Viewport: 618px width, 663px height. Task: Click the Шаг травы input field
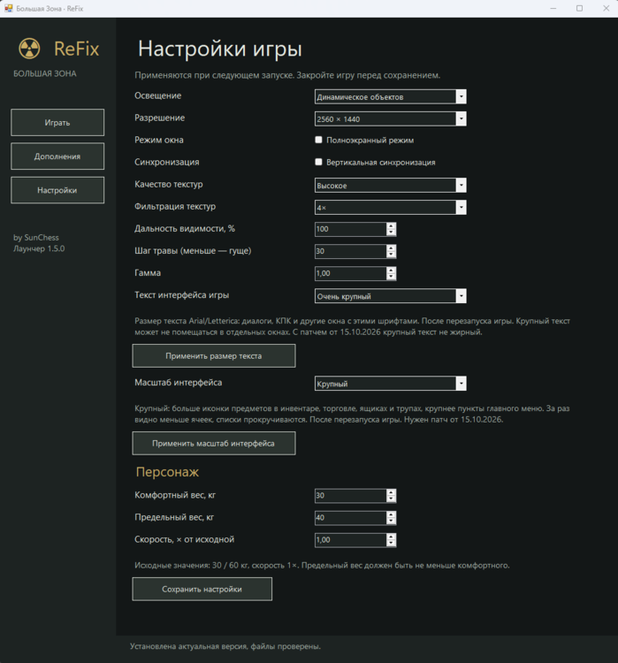(351, 251)
